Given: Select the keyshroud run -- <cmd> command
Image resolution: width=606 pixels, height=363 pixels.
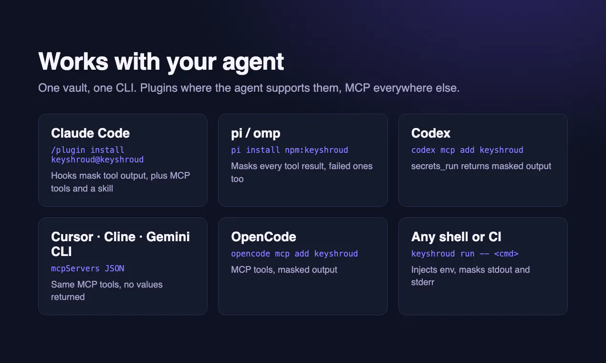Looking at the screenshot, I should 465,254.
